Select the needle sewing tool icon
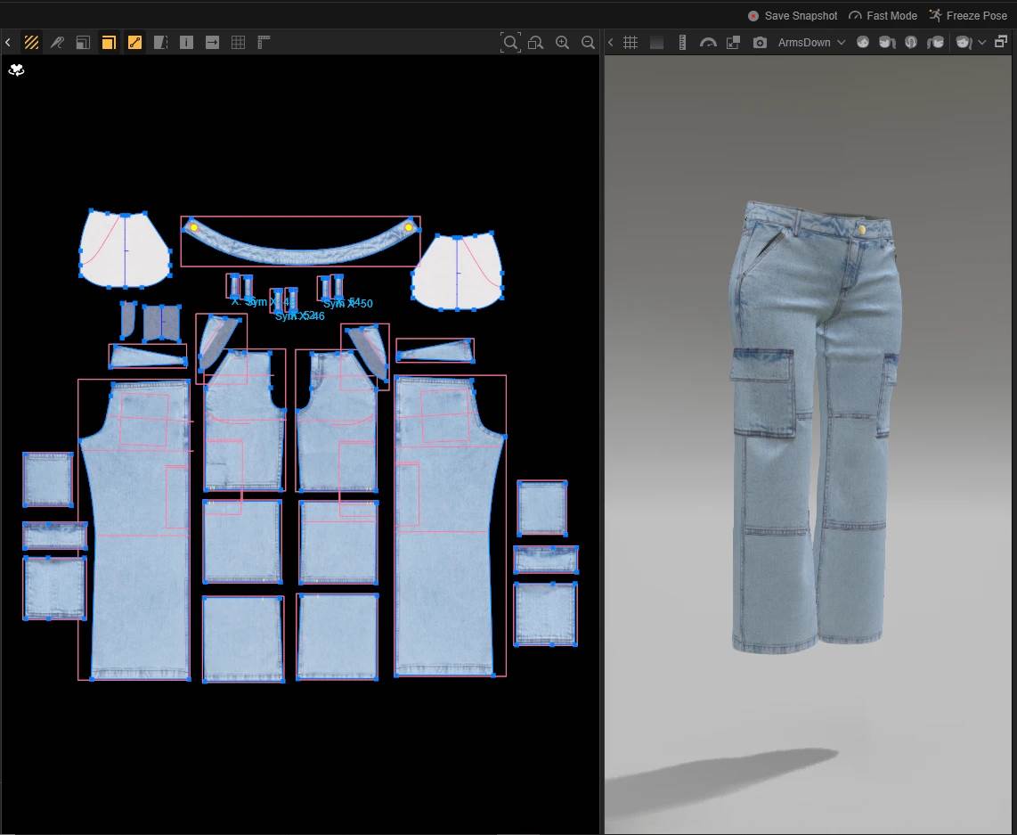This screenshot has width=1017, height=835. point(57,43)
